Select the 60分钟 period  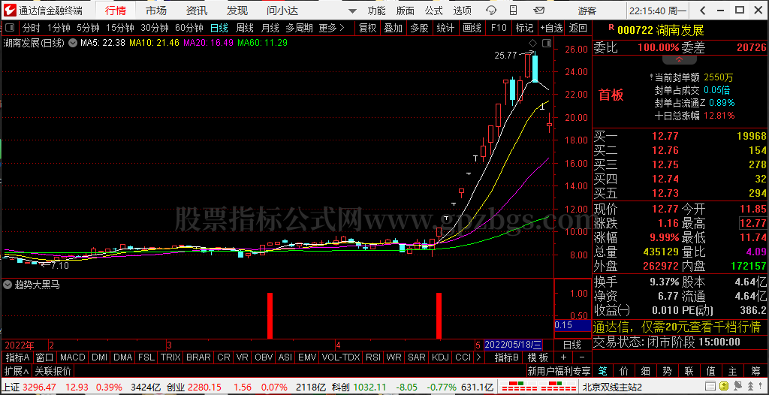188,28
